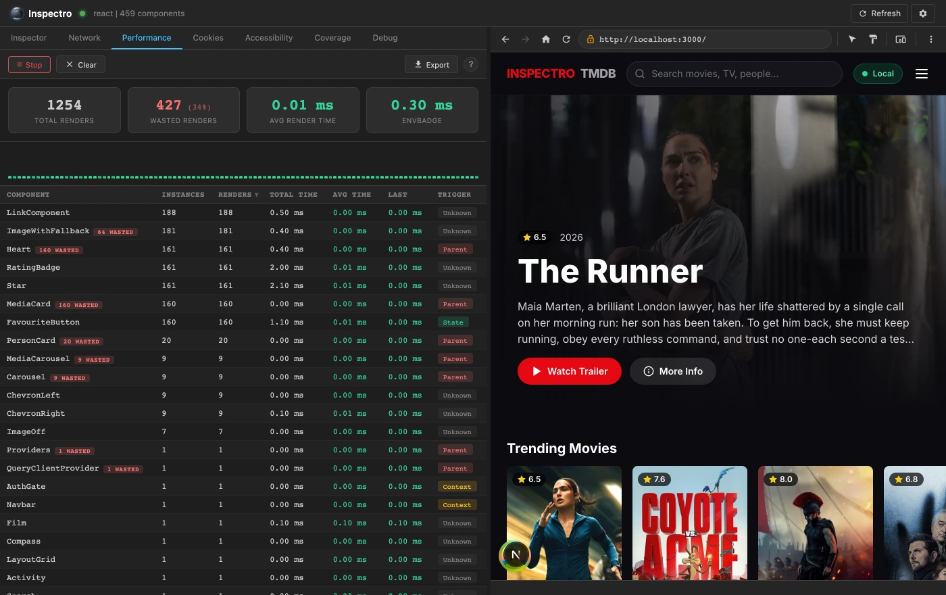Open More Info for The Runner
946x595 pixels.
pyautogui.click(x=673, y=371)
